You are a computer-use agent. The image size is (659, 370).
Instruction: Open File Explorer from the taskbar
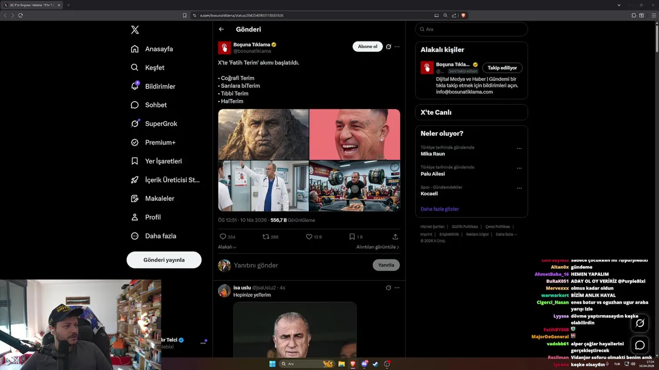click(341, 364)
